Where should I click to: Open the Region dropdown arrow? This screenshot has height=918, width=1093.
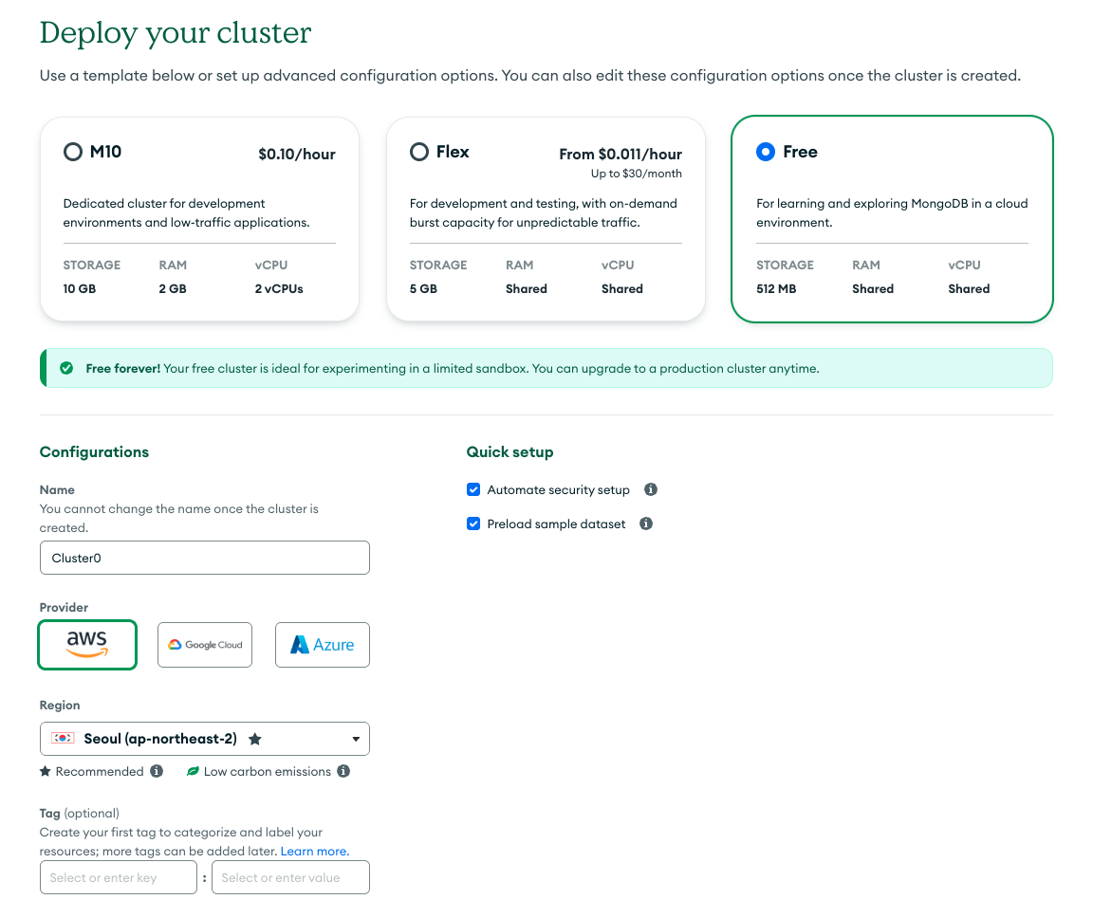pyautogui.click(x=356, y=739)
